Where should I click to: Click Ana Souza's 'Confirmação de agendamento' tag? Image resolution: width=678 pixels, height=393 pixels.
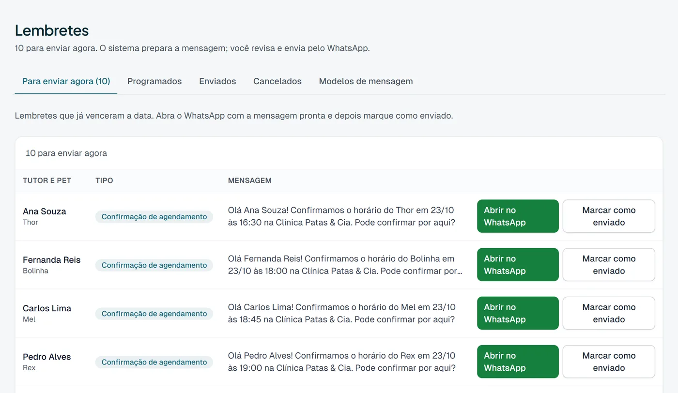coord(154,217)
